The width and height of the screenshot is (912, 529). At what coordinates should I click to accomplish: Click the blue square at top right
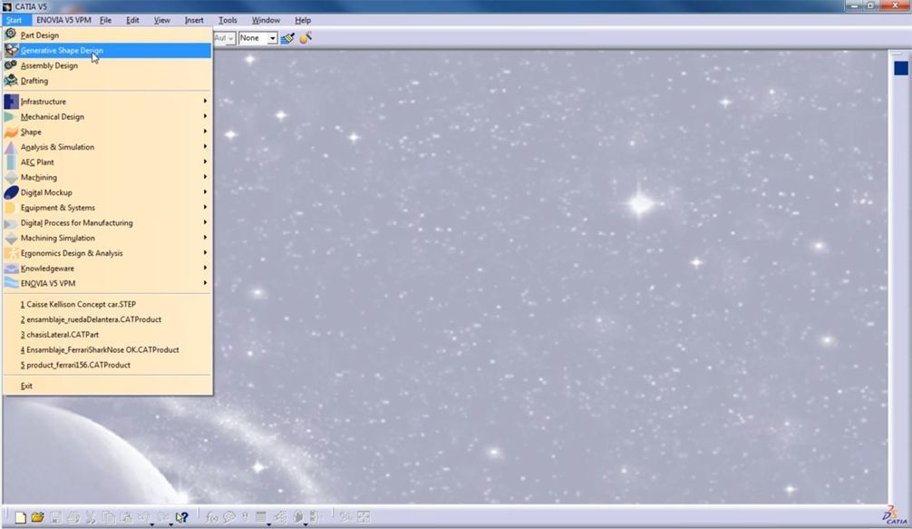(x=901, y=68)
